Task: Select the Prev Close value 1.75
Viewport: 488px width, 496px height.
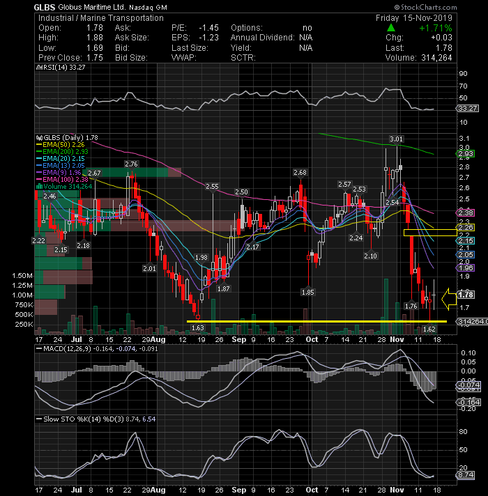Action: (95, 58)
